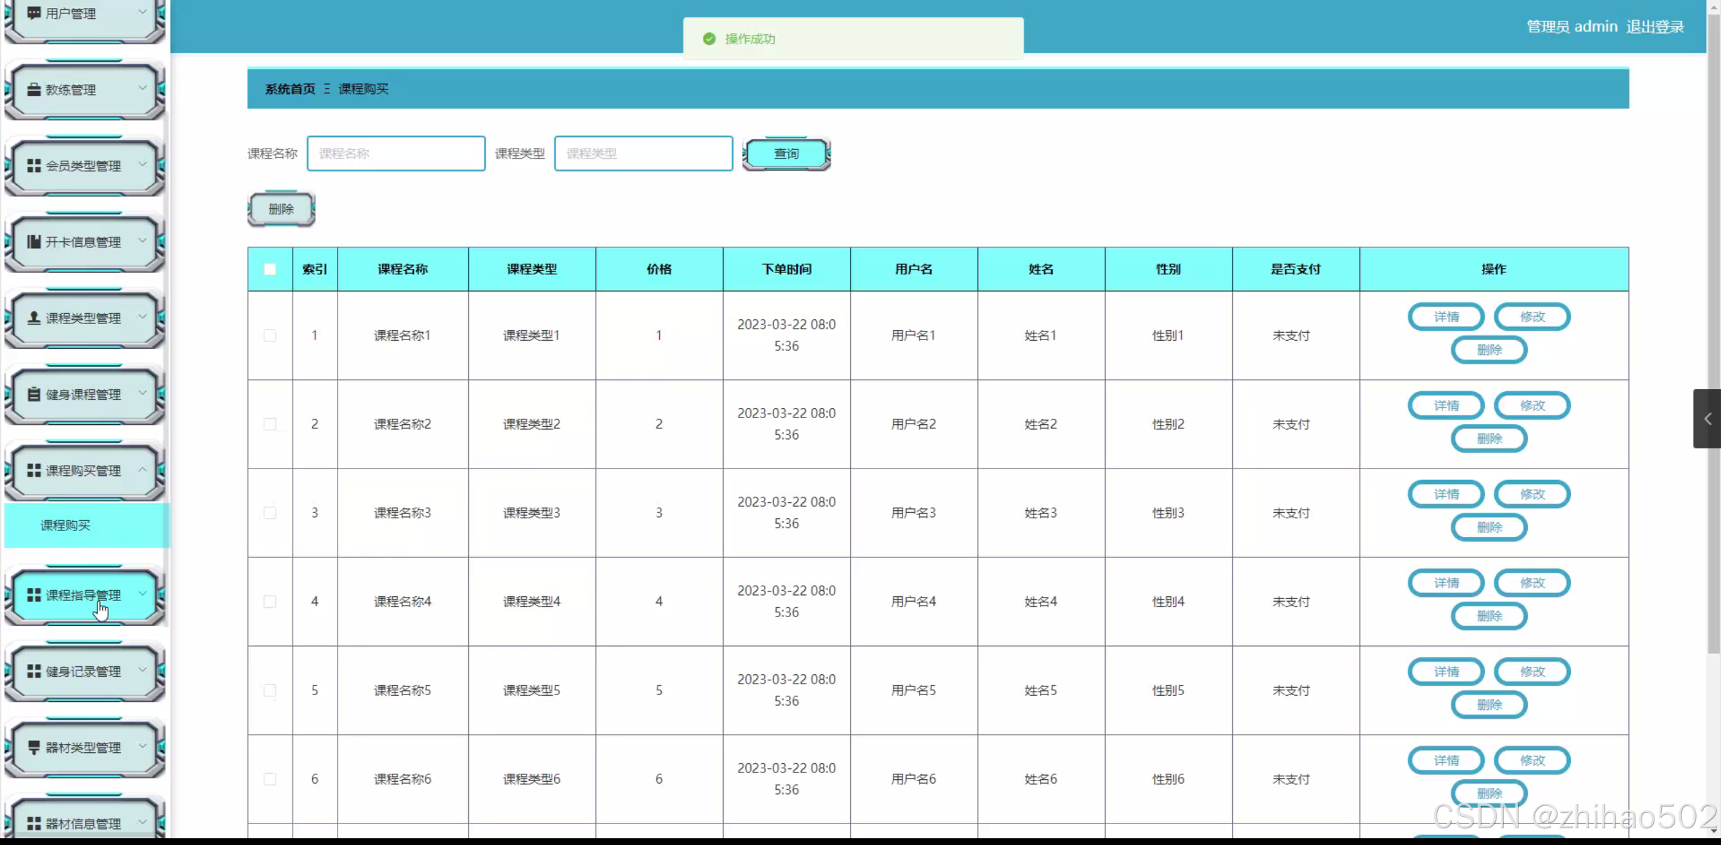Screen dimensions: 1721x845
Task: Click the icon beside 开卡信息管理
Action: [34, 241]
